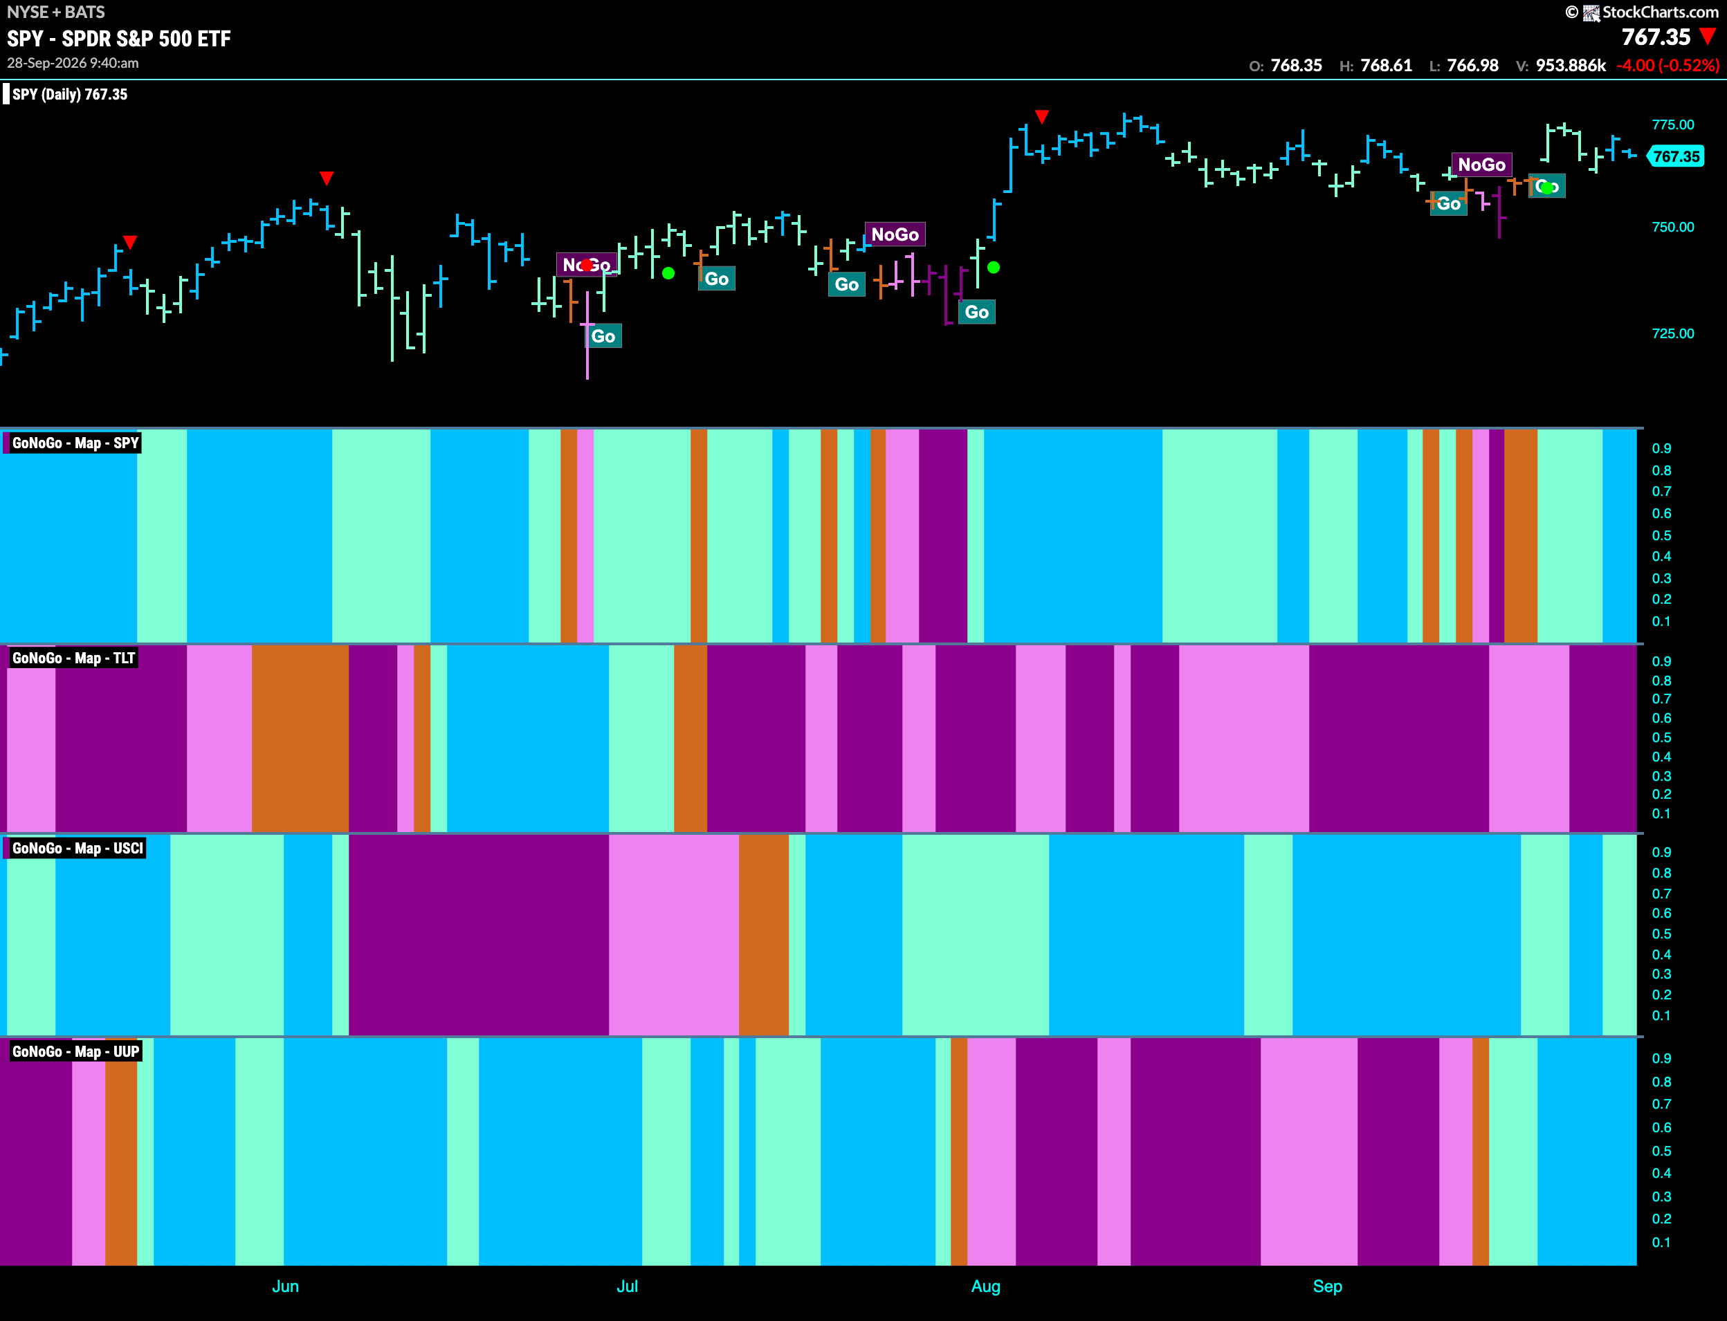Click the green dot beside the late July rally
The image size is (1727, 1321).
(994, 268)
